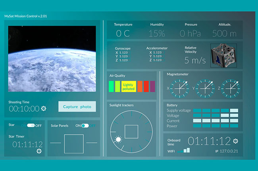The image size is (258, 171).
Task: Click the square in Solar Panels diagram
Action: point(73,144)
